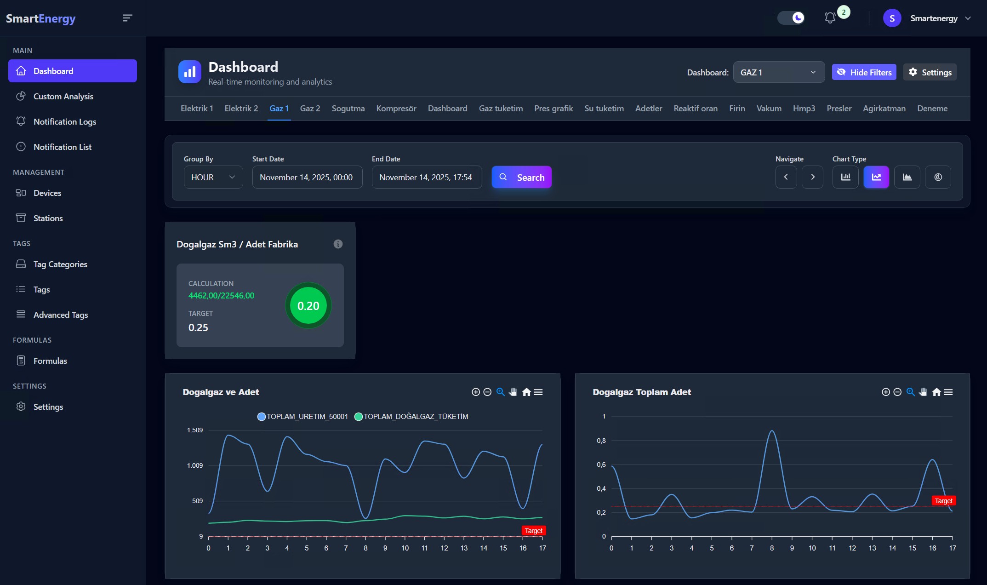This screenshot has height=585, width=987.
Task: Click the Start Date field
Action: point(307,177)
